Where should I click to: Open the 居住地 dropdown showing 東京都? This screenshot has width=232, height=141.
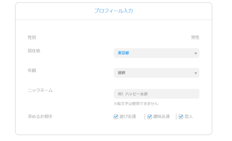(156, 53)
